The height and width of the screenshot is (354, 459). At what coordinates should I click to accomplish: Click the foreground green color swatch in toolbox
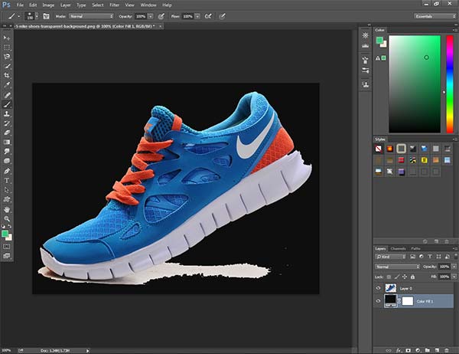tap(5, 234)
